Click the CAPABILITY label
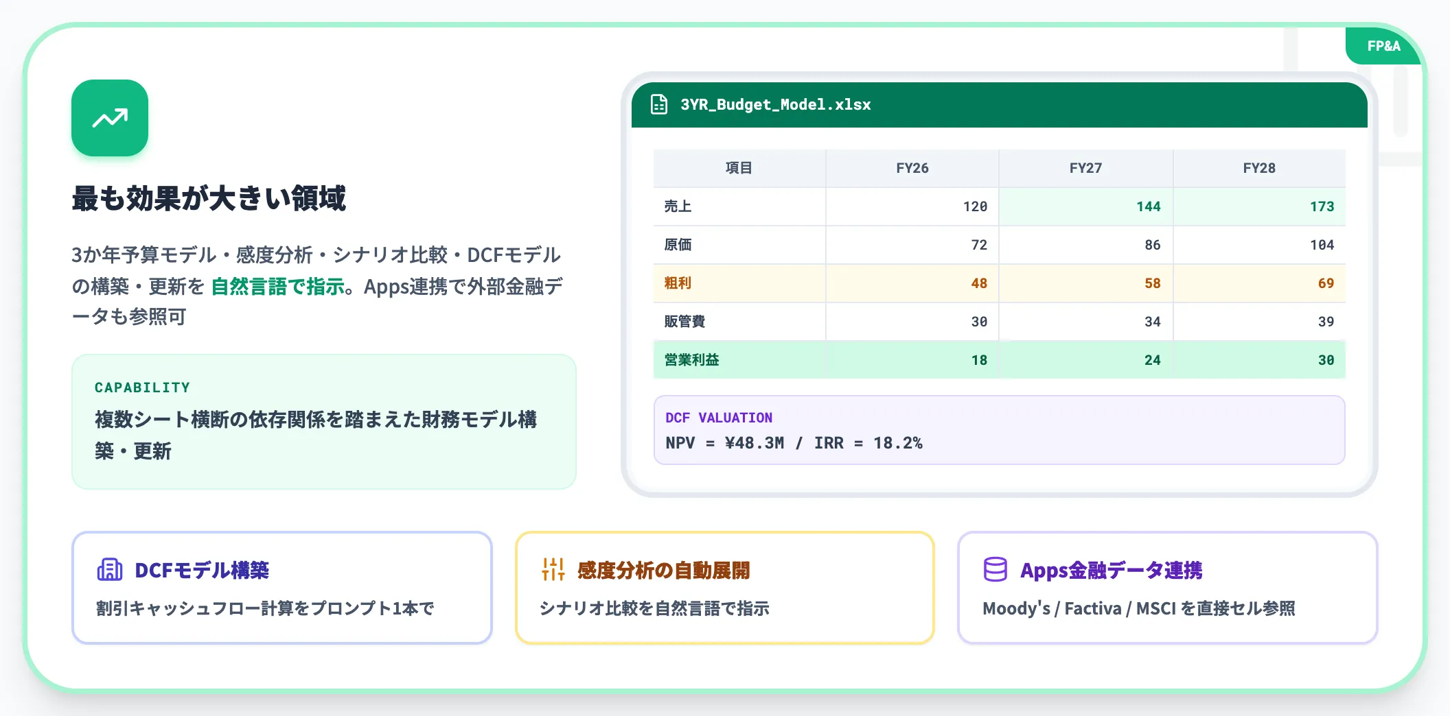Image resolution: width=1450 pixels, height=716 pixels. [x=142, y=387]
